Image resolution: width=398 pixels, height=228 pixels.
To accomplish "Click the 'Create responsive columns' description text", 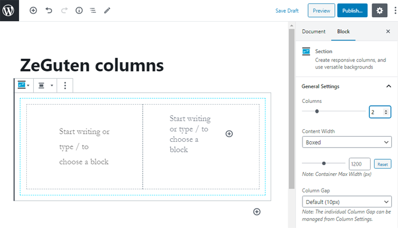I will point(351,63).
